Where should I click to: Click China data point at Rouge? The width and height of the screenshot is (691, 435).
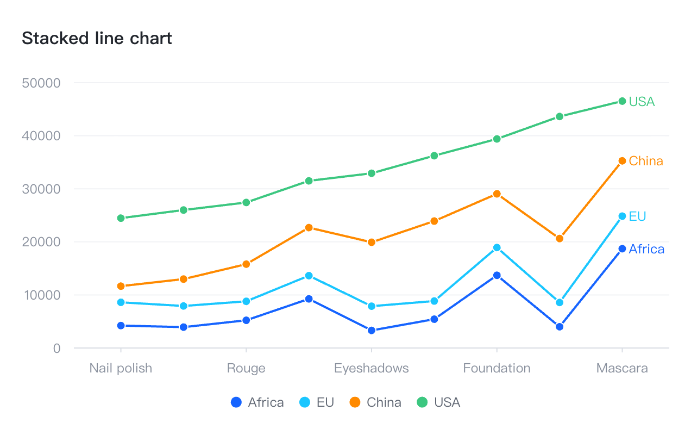click(246, 264)
